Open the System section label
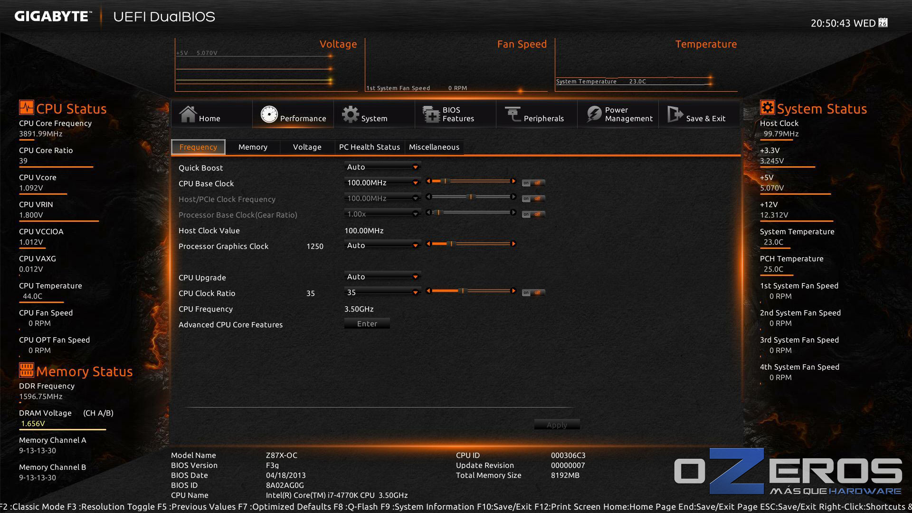Viewport: 912px width, 513px height. click(x=374, y=118)
